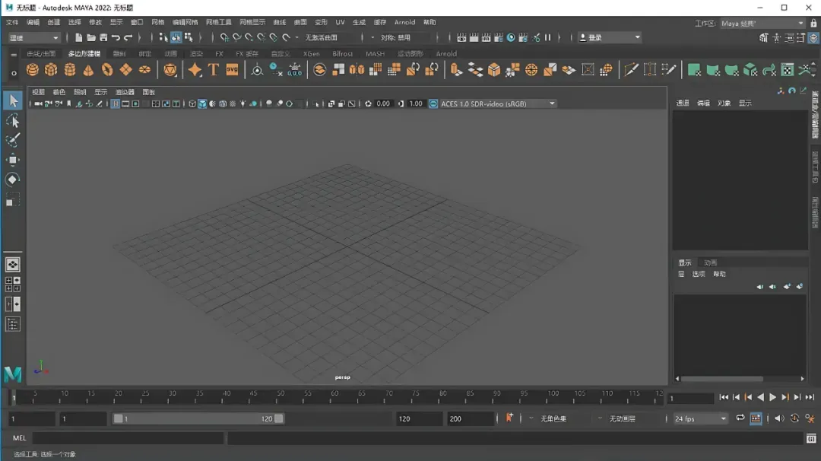The height and width of the screenshot is (461, 821).
Task: Create a polygon sphere from the shelf
Action: click(x=33, y=70)
